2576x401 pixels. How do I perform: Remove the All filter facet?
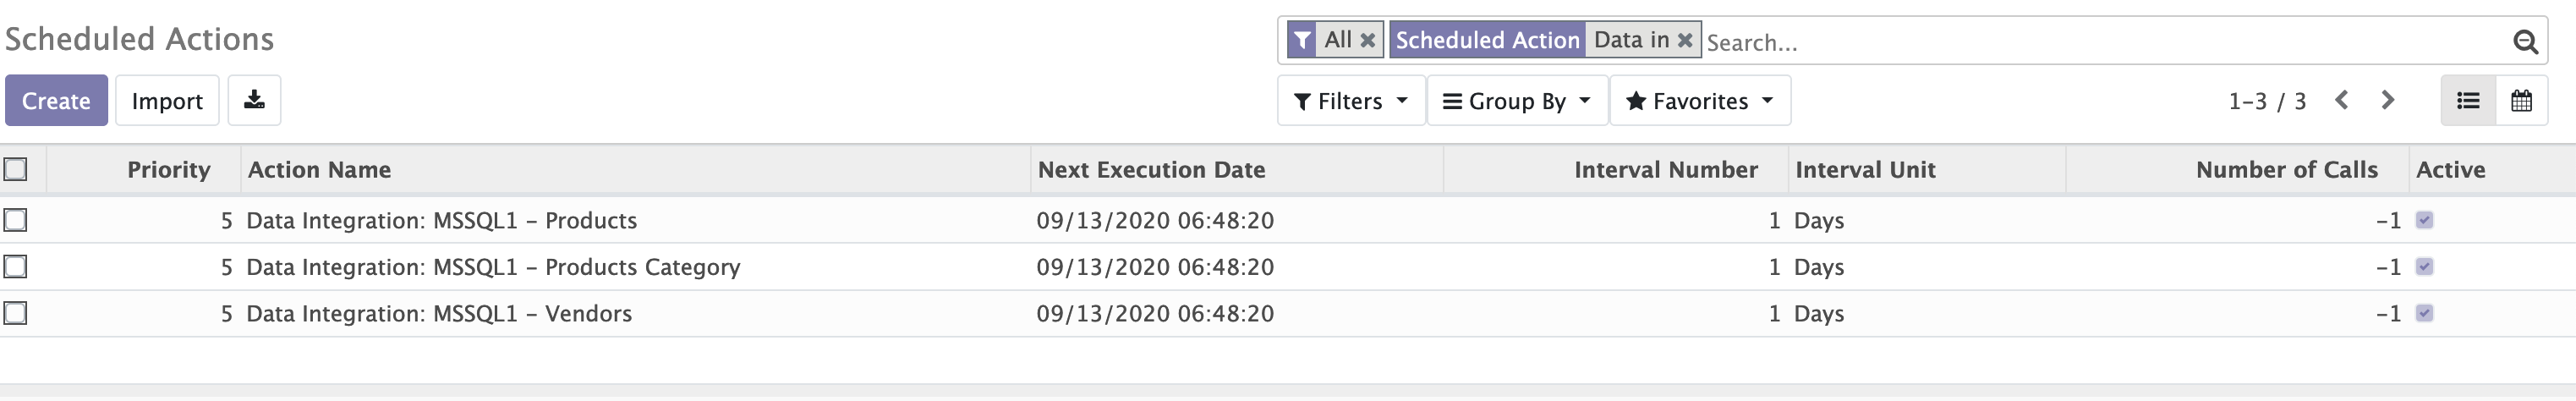[1368, 40]
